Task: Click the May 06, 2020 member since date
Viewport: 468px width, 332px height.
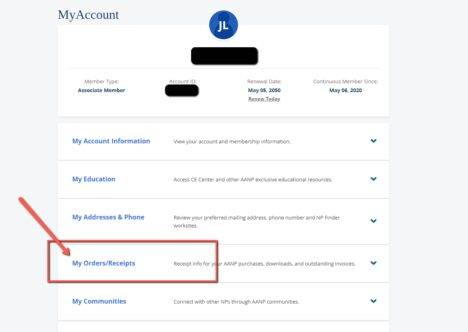Action: tap(346, 91)
